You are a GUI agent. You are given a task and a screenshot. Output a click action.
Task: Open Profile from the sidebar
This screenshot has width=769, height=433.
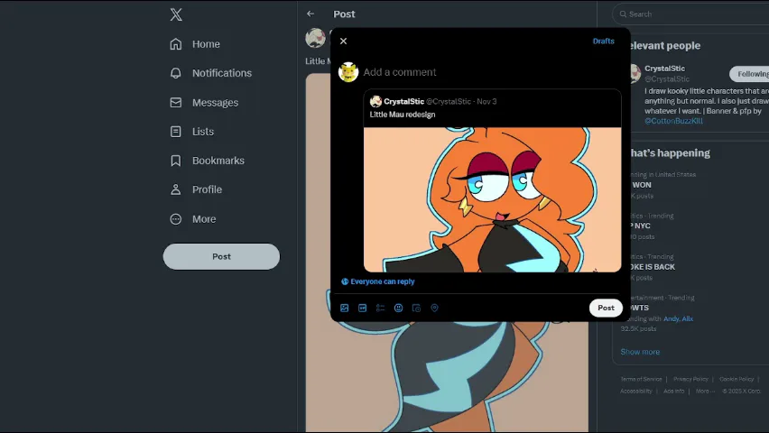coord(196,189)
